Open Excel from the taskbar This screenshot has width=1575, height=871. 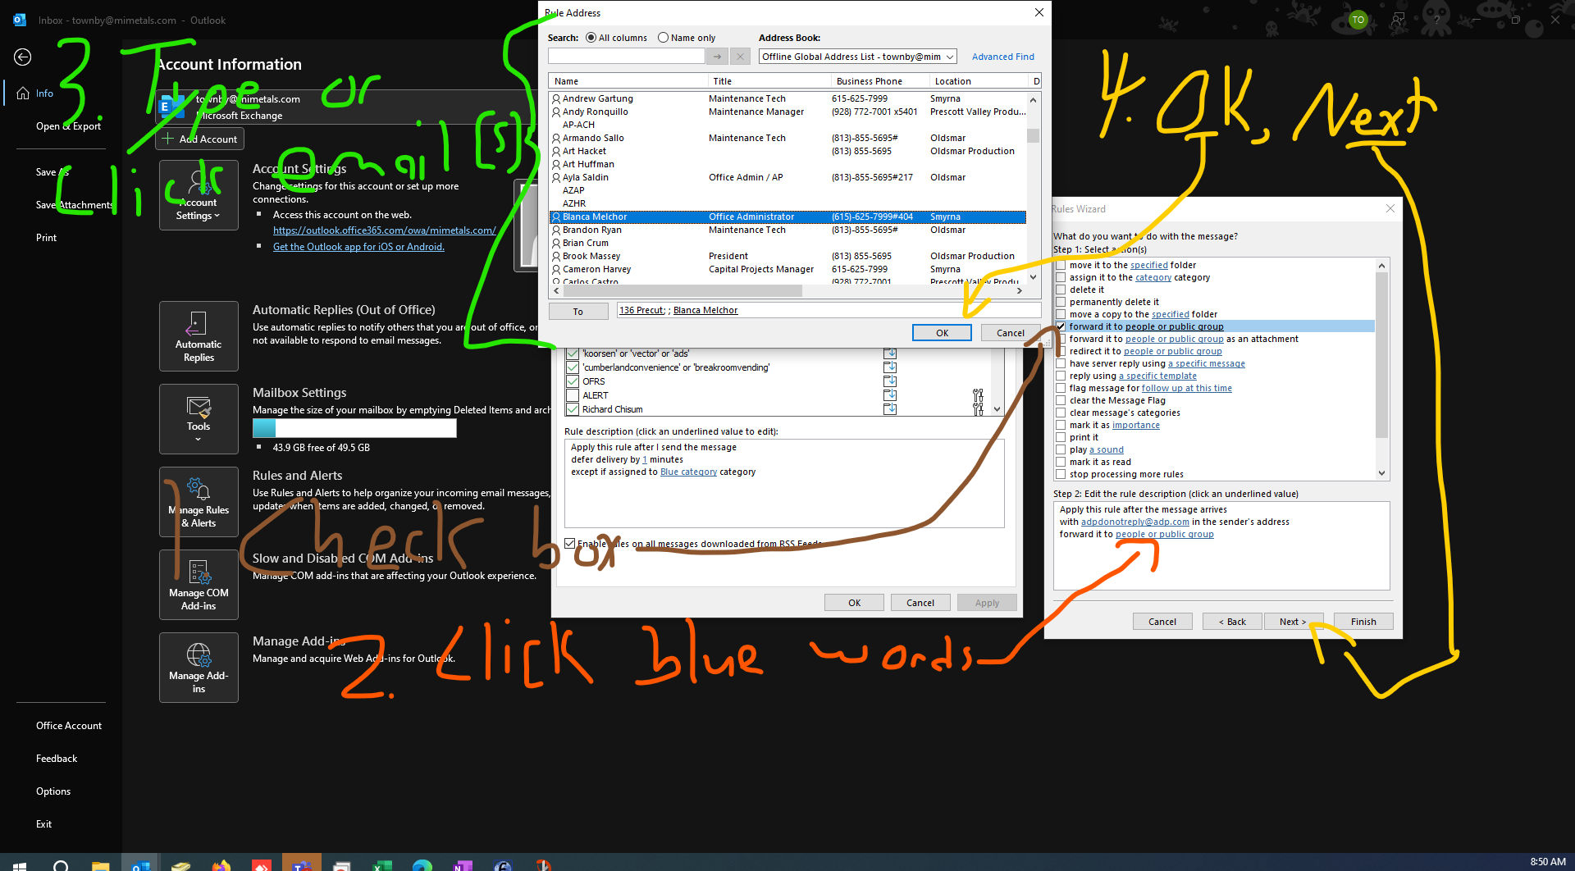pos(382,865)
